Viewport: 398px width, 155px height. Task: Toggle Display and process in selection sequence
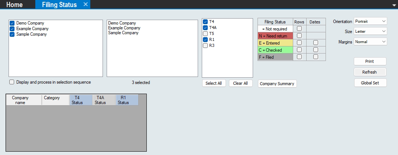12,82
